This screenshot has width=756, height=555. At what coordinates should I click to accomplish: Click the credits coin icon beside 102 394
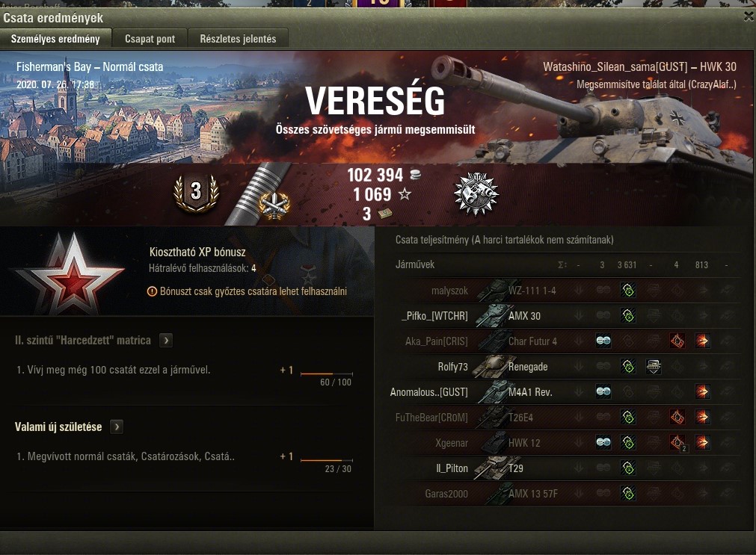pyautogui.click(x=415, y=174)
